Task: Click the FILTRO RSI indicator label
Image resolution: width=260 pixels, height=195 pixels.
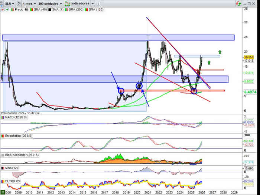Action: 13,181
